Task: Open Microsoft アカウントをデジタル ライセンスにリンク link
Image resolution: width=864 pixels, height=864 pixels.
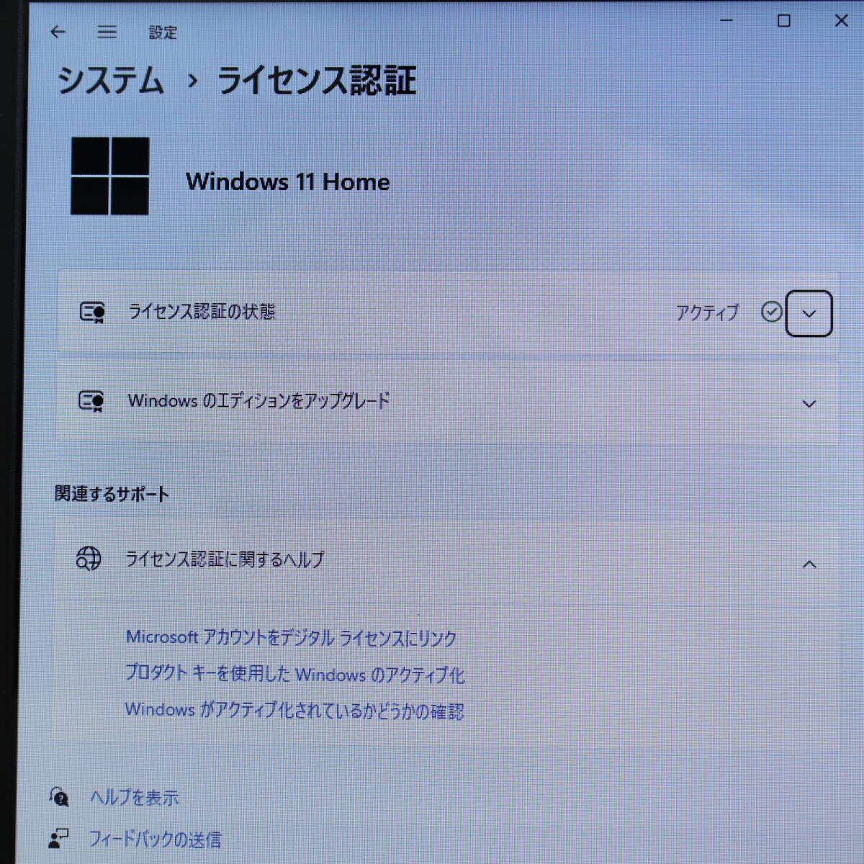Action: 291,638
